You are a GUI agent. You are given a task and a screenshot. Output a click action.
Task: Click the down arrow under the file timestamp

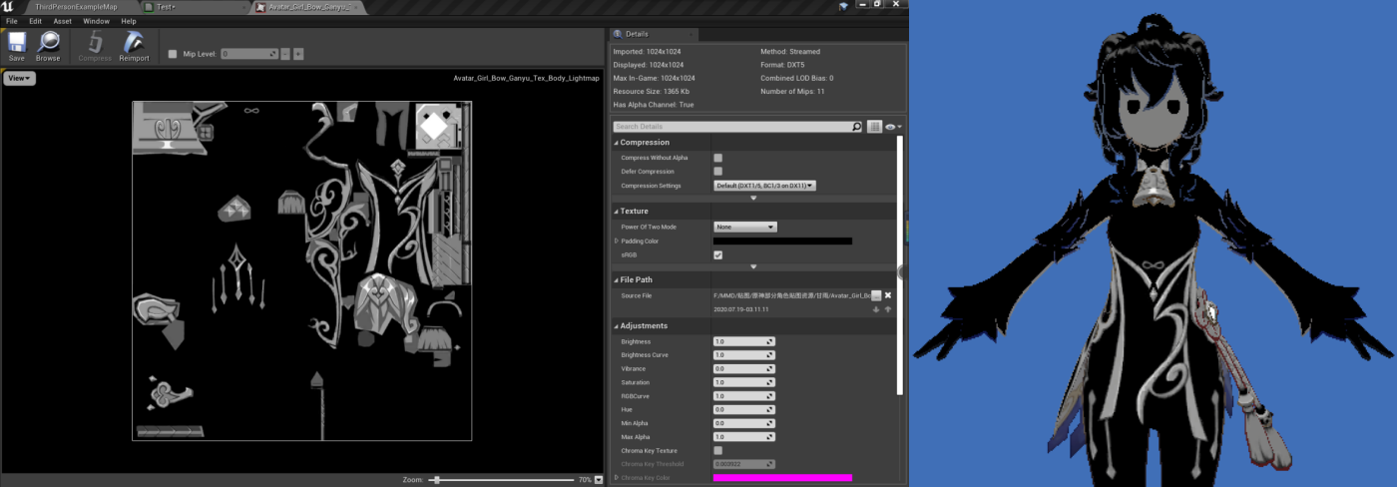876,309
